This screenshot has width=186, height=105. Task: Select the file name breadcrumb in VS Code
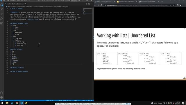pyautogui.click(x=16, y=7)
